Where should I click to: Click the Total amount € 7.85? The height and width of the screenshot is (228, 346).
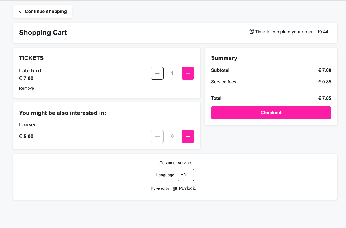pos(325,98)
